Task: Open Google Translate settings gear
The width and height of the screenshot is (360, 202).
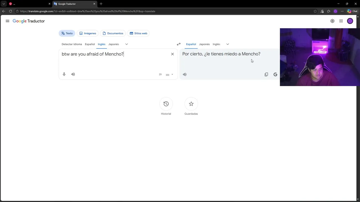Action: (332, 21)
